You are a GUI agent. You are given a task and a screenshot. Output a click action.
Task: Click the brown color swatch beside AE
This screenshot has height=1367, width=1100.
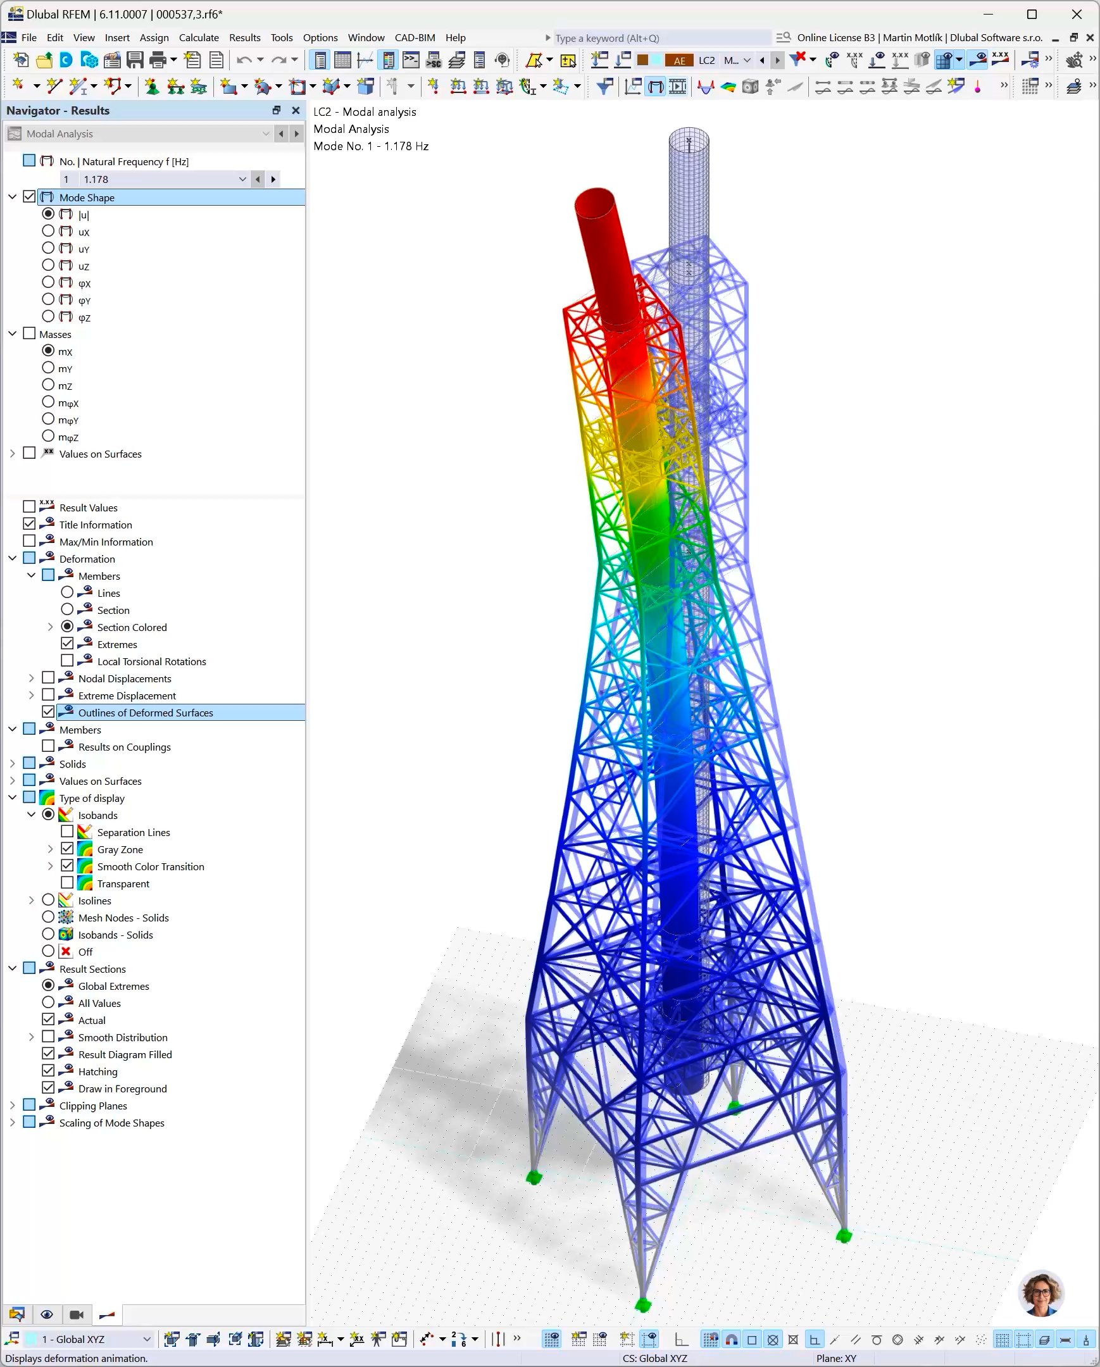[642, 60]
